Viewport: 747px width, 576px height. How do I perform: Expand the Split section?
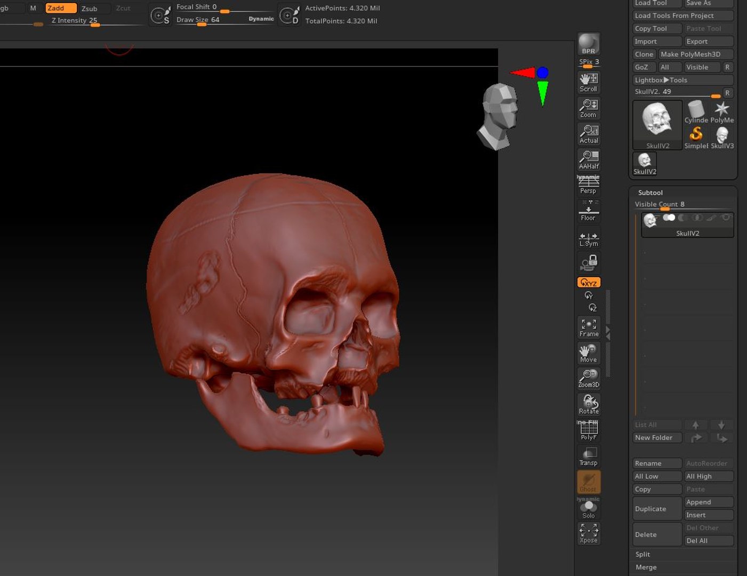point(642,554)
